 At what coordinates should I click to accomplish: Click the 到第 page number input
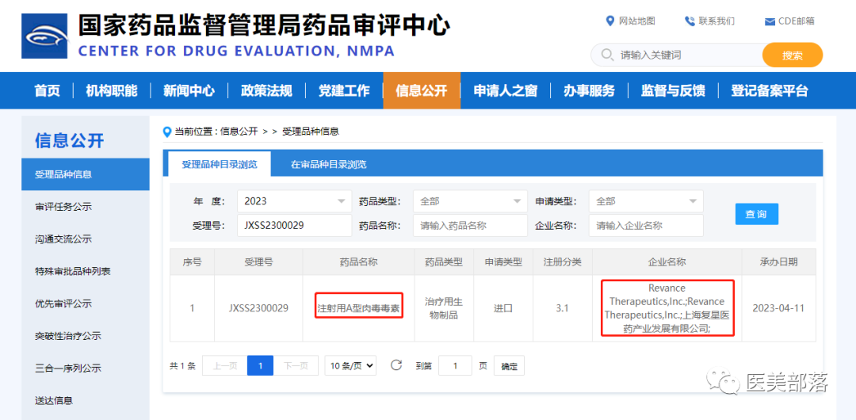[x=455, y=365]
